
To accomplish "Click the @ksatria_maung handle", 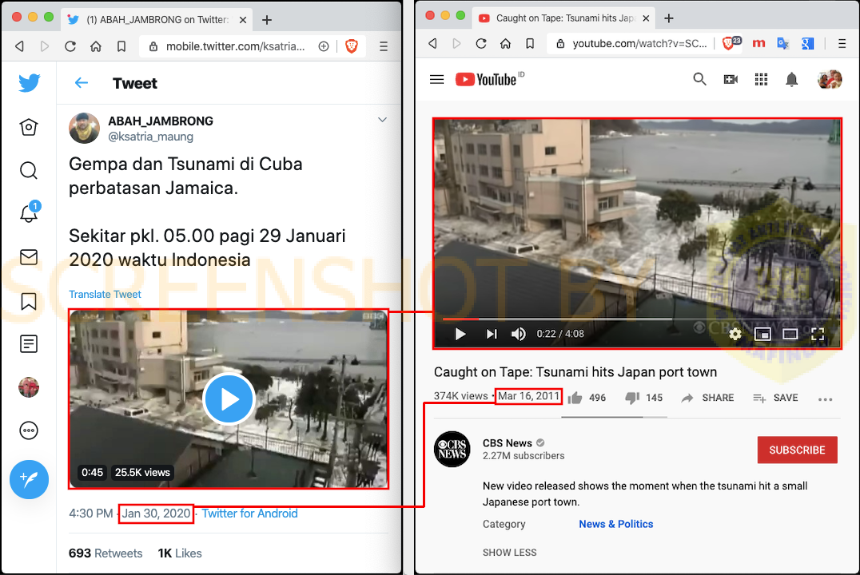I will pos(150,137).
